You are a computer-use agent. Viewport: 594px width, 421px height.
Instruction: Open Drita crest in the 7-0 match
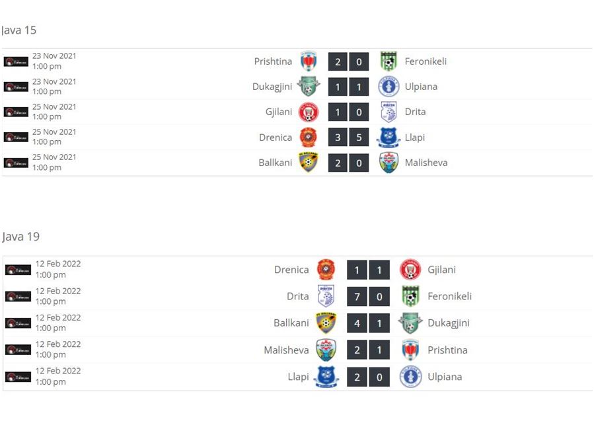pos(326,296)
